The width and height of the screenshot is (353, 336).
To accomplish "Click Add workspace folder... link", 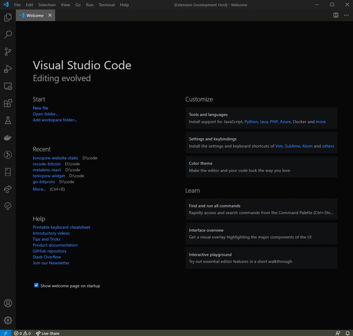I will click(x=55, y=120).
